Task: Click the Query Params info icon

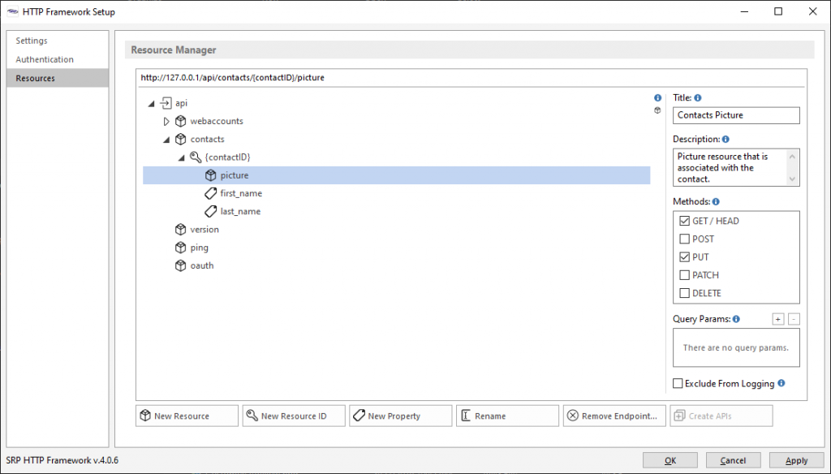Action: 735,319
